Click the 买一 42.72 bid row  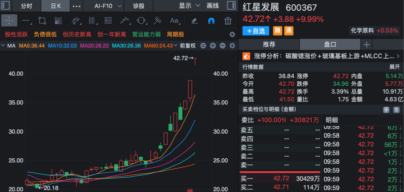click(x=280, y=179)
